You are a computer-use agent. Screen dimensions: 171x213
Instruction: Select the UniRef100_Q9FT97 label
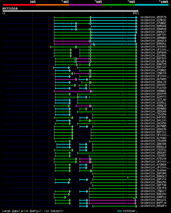(153, 35)
